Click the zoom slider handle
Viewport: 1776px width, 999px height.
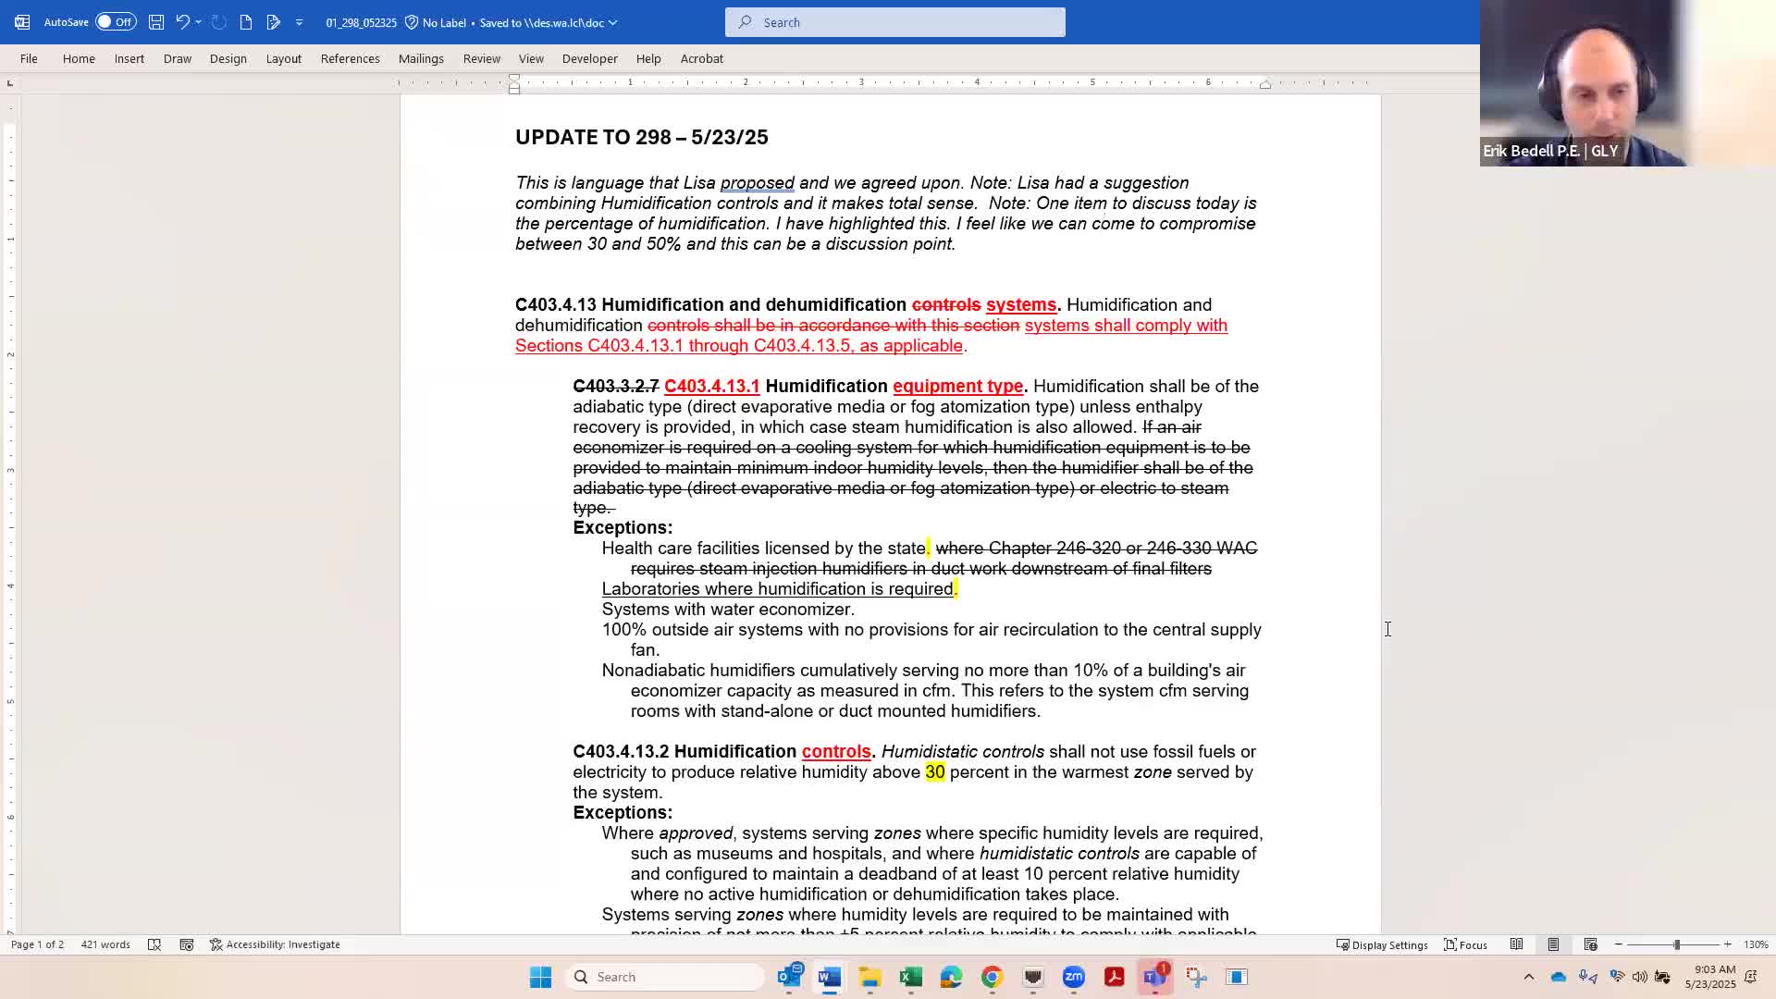[1676, 944]
